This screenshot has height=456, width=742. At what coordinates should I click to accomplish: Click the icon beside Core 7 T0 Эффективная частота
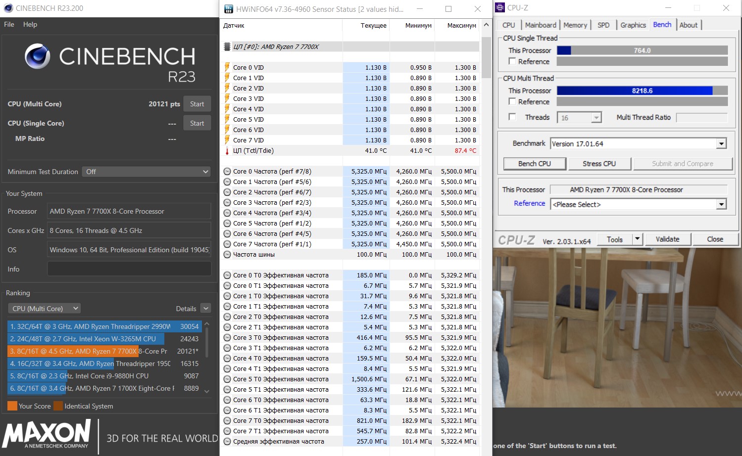[x=227, y=421]
